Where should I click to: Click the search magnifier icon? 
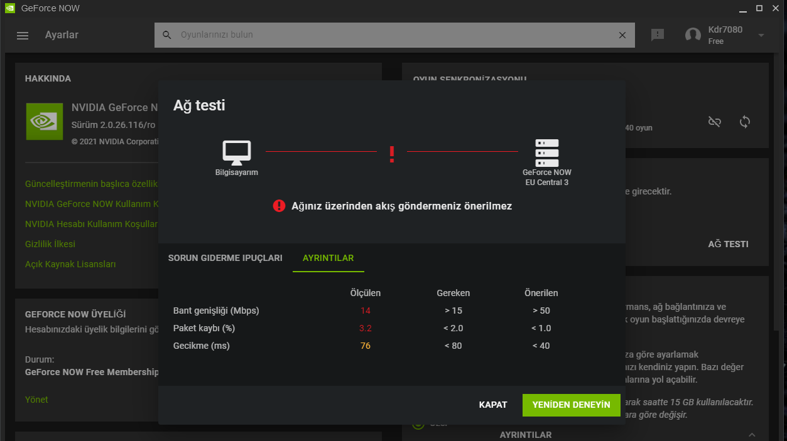[167, 35]
